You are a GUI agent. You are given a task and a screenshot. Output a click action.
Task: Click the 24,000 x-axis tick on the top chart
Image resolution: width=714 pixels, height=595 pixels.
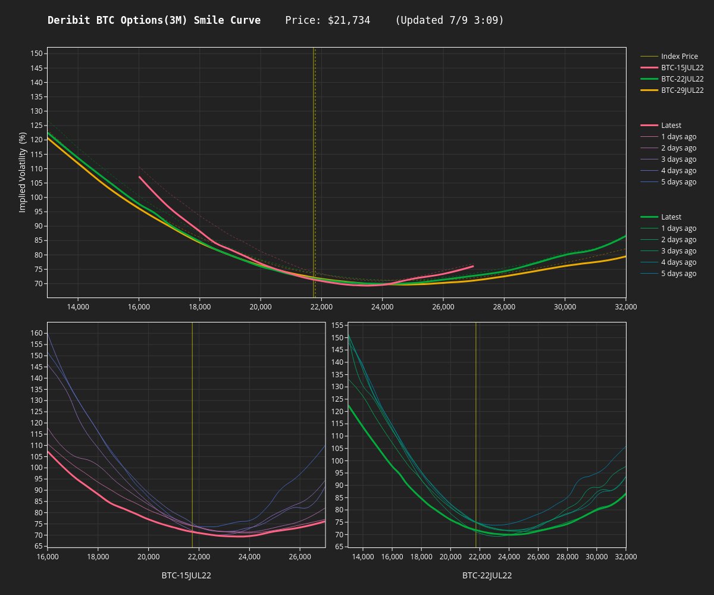pyautogui.click(x=382, y=306)
